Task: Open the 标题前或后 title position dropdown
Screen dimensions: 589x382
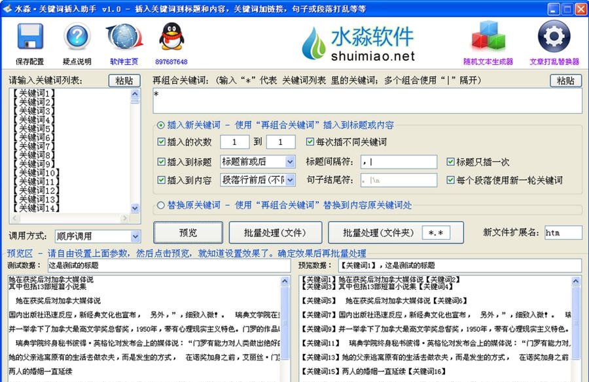Action: [258, 161]
